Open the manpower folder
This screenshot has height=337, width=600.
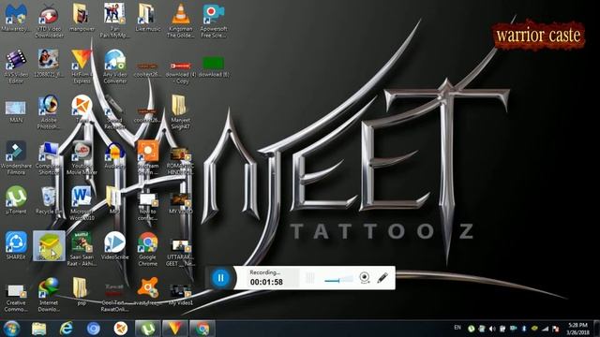82,18
